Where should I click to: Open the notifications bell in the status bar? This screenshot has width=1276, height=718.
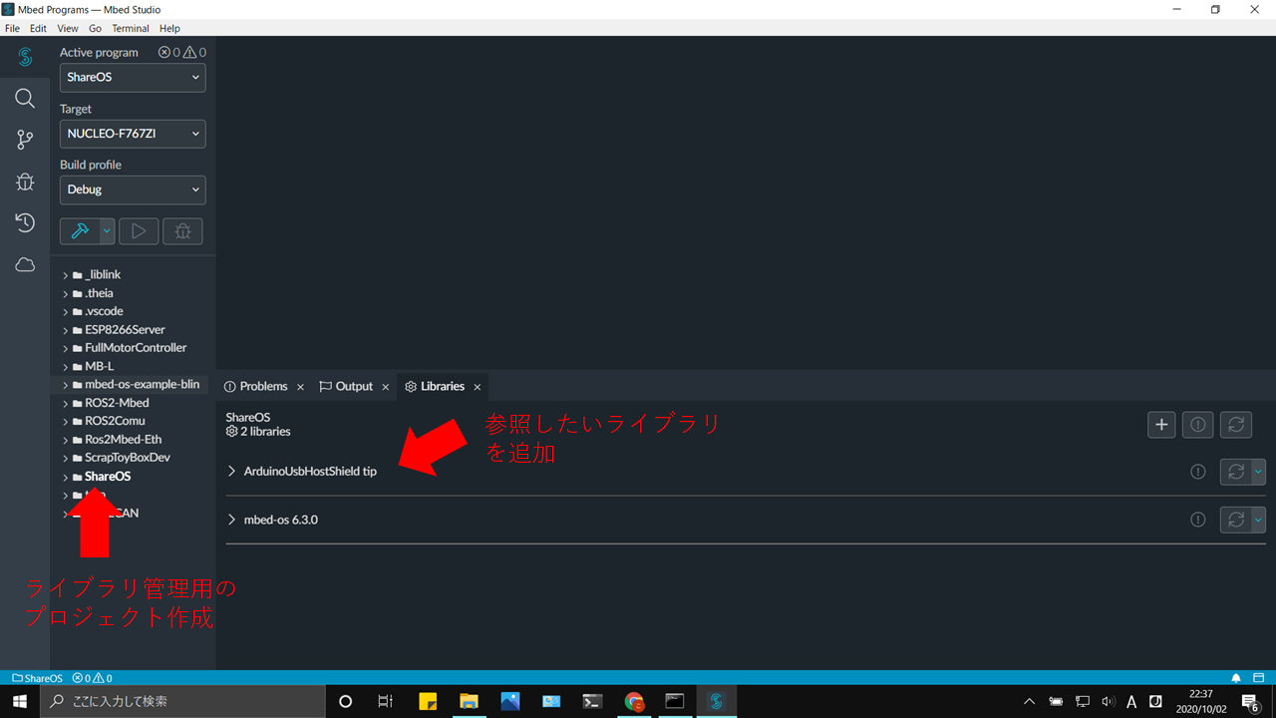tap(1234, 677)
